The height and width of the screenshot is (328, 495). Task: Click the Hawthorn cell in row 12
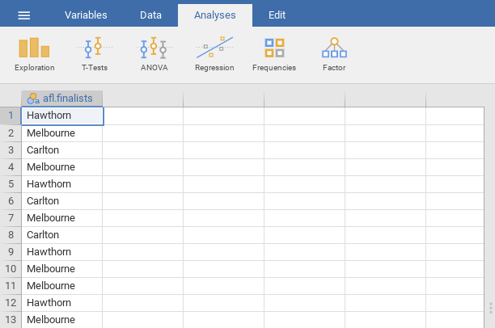61,303
